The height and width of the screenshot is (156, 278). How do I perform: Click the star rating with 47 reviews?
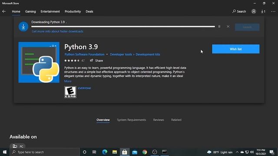pos(74,61)
